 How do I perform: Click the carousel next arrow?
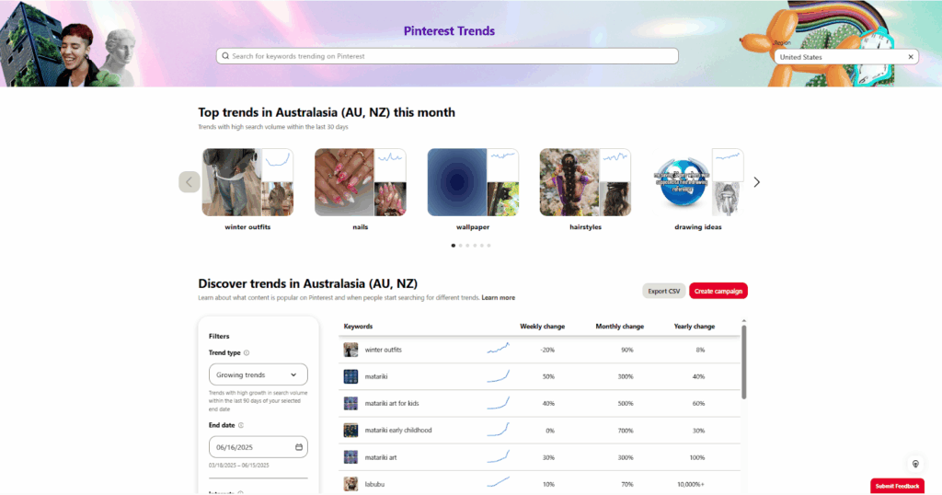coord(757,182)
